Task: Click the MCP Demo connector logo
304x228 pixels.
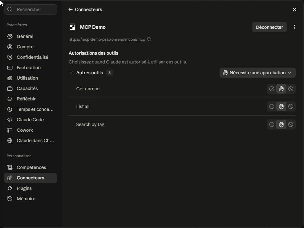Action: 72,27
